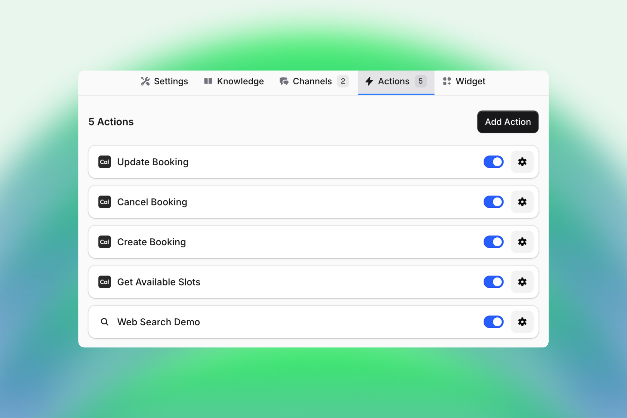Open settings gear for Web Search Demo

click(522, 322)
